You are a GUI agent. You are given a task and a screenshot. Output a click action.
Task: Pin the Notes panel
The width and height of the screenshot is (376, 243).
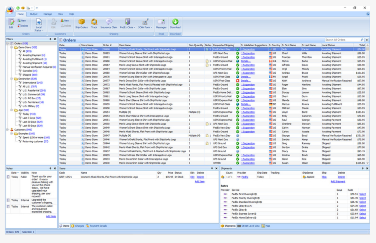[x=50, y=169]
